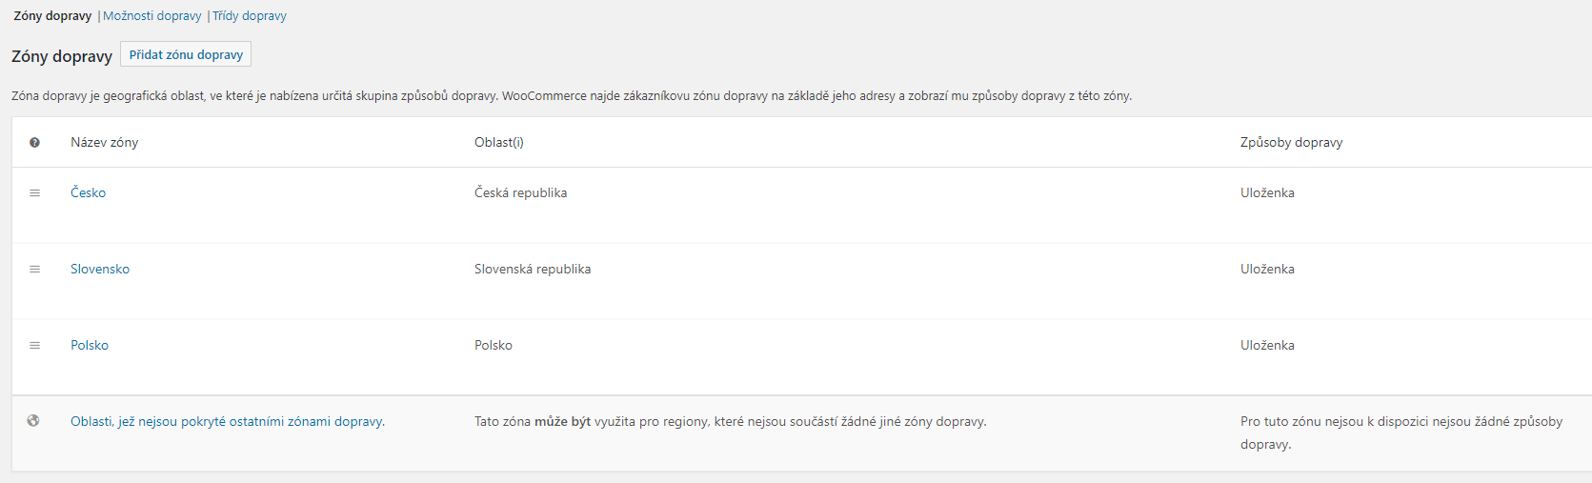Click Přidat zónu dopravy button

[x=186, y=54]
